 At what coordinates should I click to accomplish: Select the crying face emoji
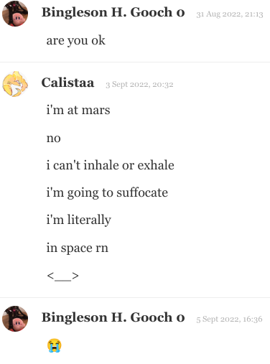pos(55,345)
